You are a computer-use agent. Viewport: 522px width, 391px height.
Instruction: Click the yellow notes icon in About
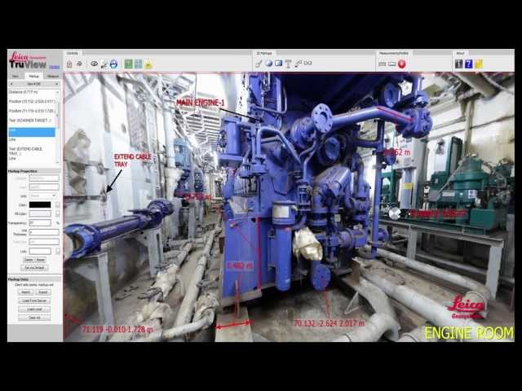click(479, 64)
